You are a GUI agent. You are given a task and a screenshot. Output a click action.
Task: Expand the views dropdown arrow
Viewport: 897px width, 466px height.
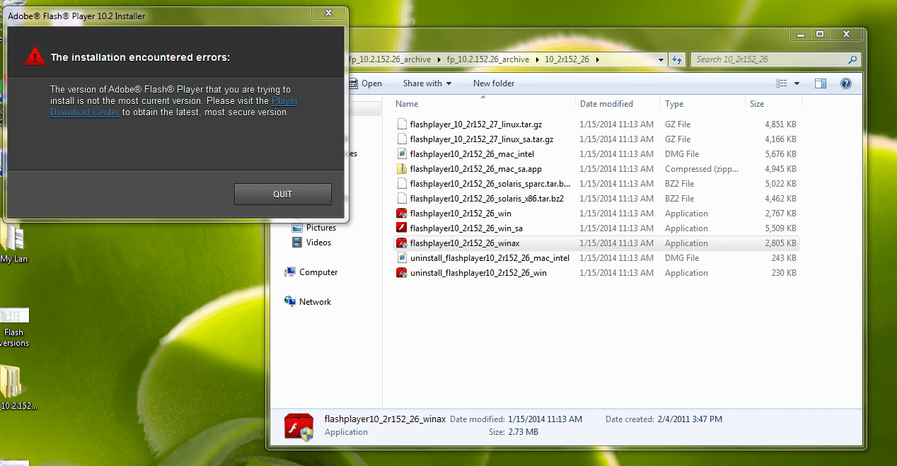click(796, 83)
